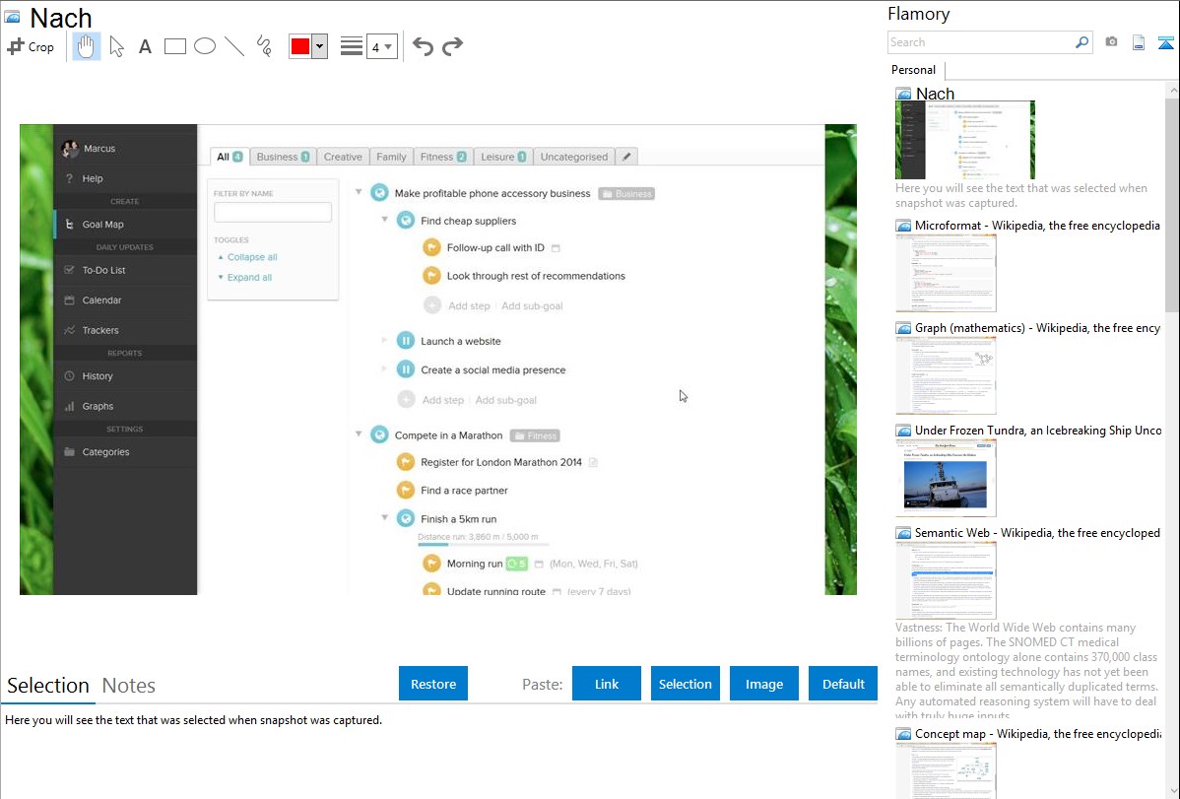
Task: Open the Microformat Wikipedia snapshot thumbnail
Action: pyautogui.click(x=946, y=273)
